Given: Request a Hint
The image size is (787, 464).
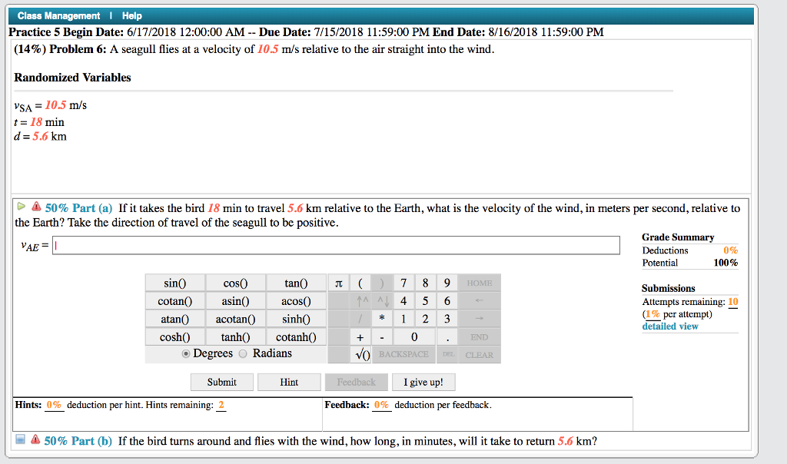Looking at the screenshot, I should tap(289, 382).
